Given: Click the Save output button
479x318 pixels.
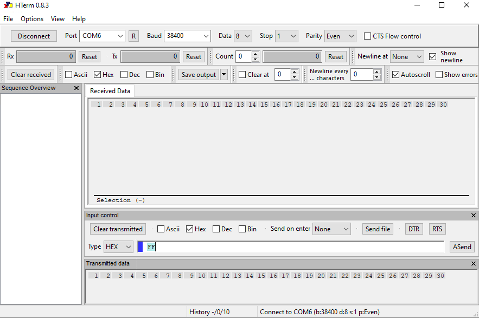Looking at the screenshot, I should (x=199, y=75).
